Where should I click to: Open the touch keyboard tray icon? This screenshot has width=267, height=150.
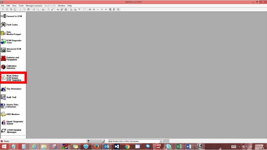click(234, 147)
